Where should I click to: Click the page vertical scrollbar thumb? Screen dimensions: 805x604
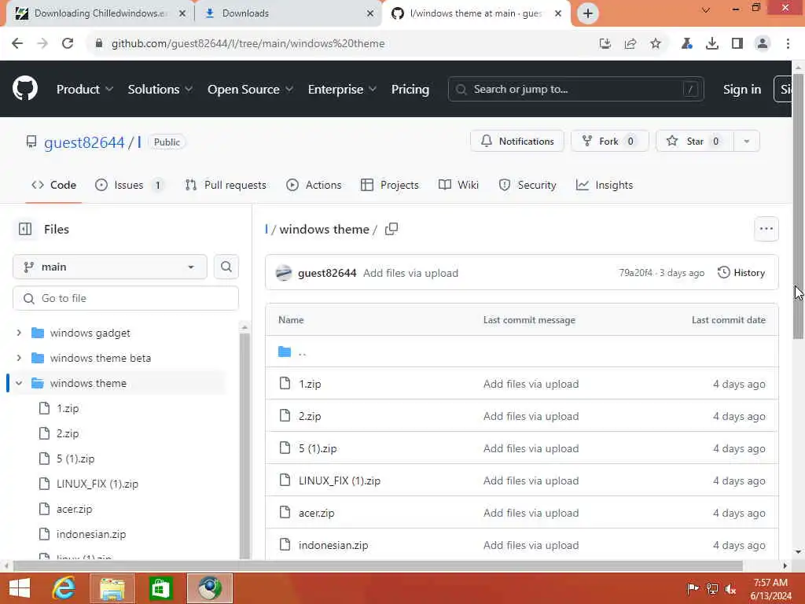point(798,205)
